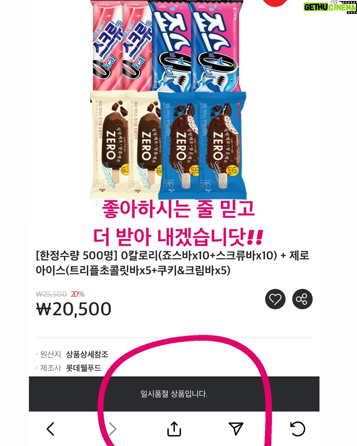The height and width of the screenshot is (446, 357).
Task: Select the ₩20,500 sale price
Action: click(74, 309)
